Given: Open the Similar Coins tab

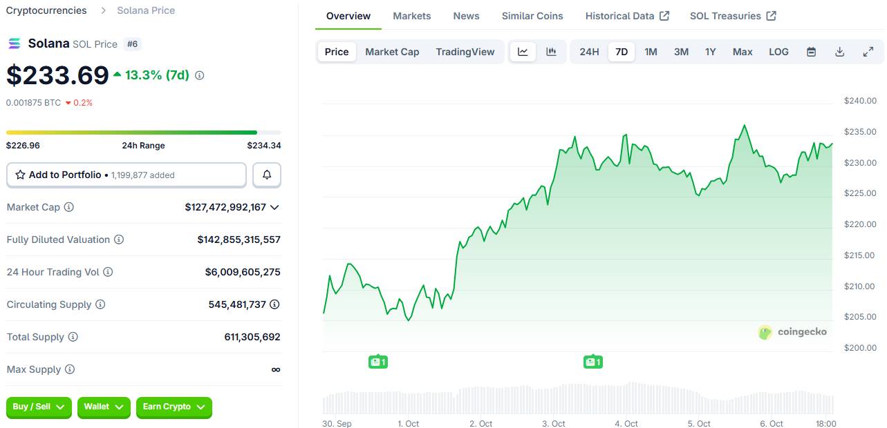Looking at the screenshot, I should (532, 16).
